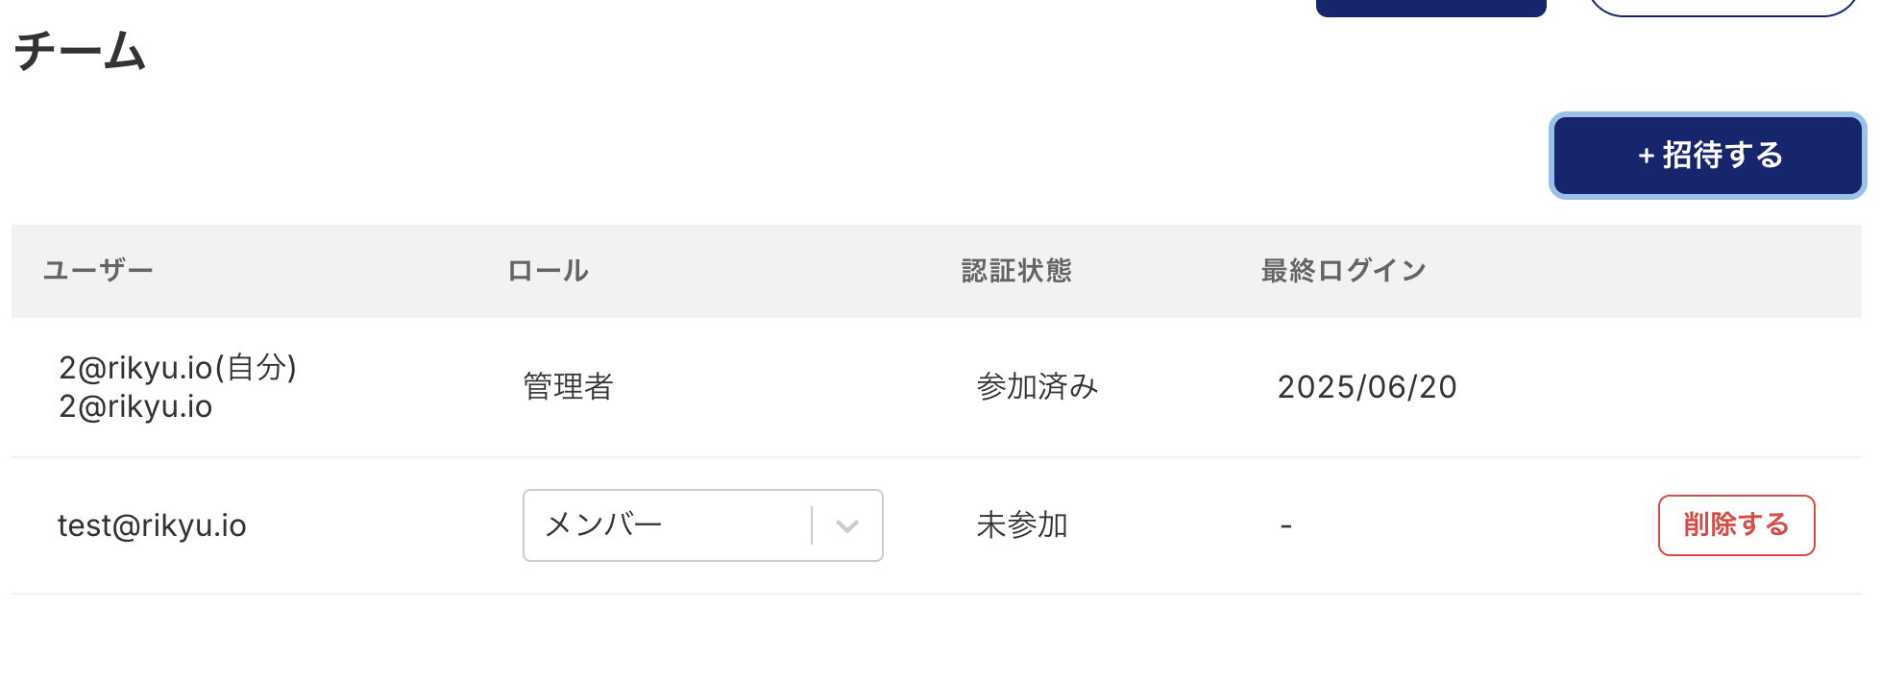Click the dash in test@rikyu.io's last login cell

coord(1285,526)
